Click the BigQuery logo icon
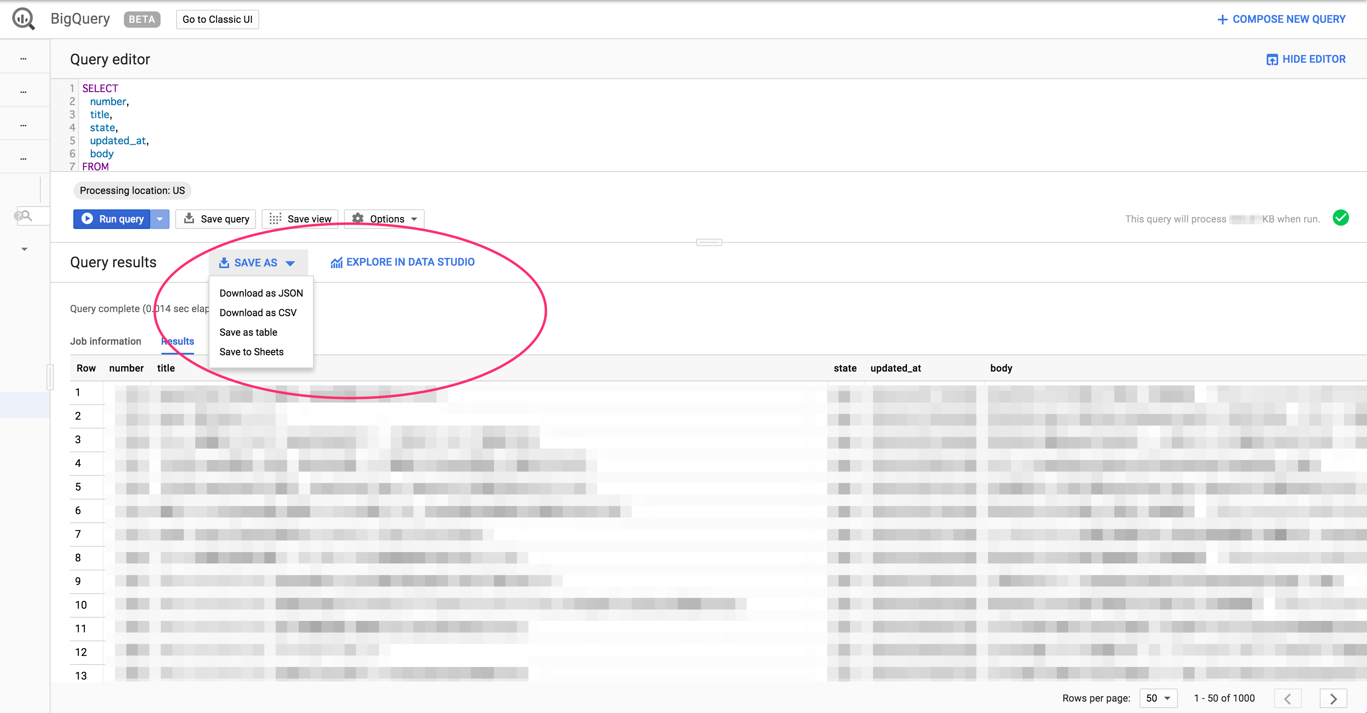Image resolution: width=1367 pixels, height=713 pixels. pos(23,19)
